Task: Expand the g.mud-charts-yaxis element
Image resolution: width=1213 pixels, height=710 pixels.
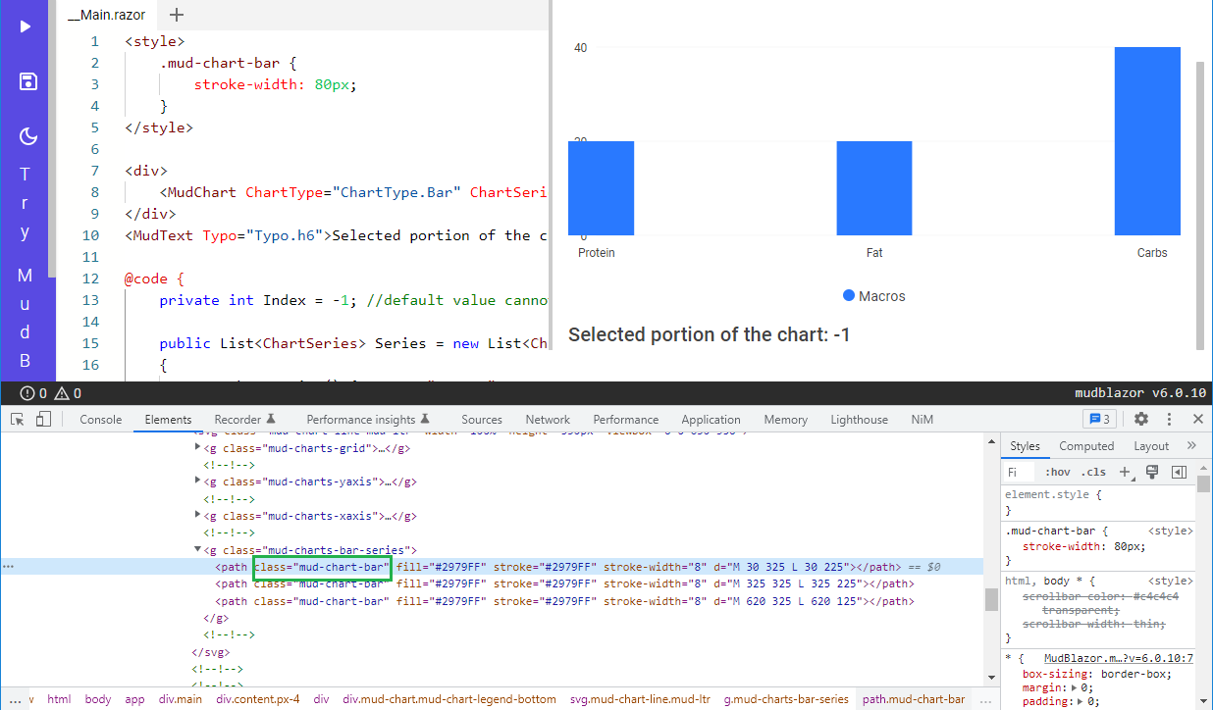Action: [x=198, y=482]
